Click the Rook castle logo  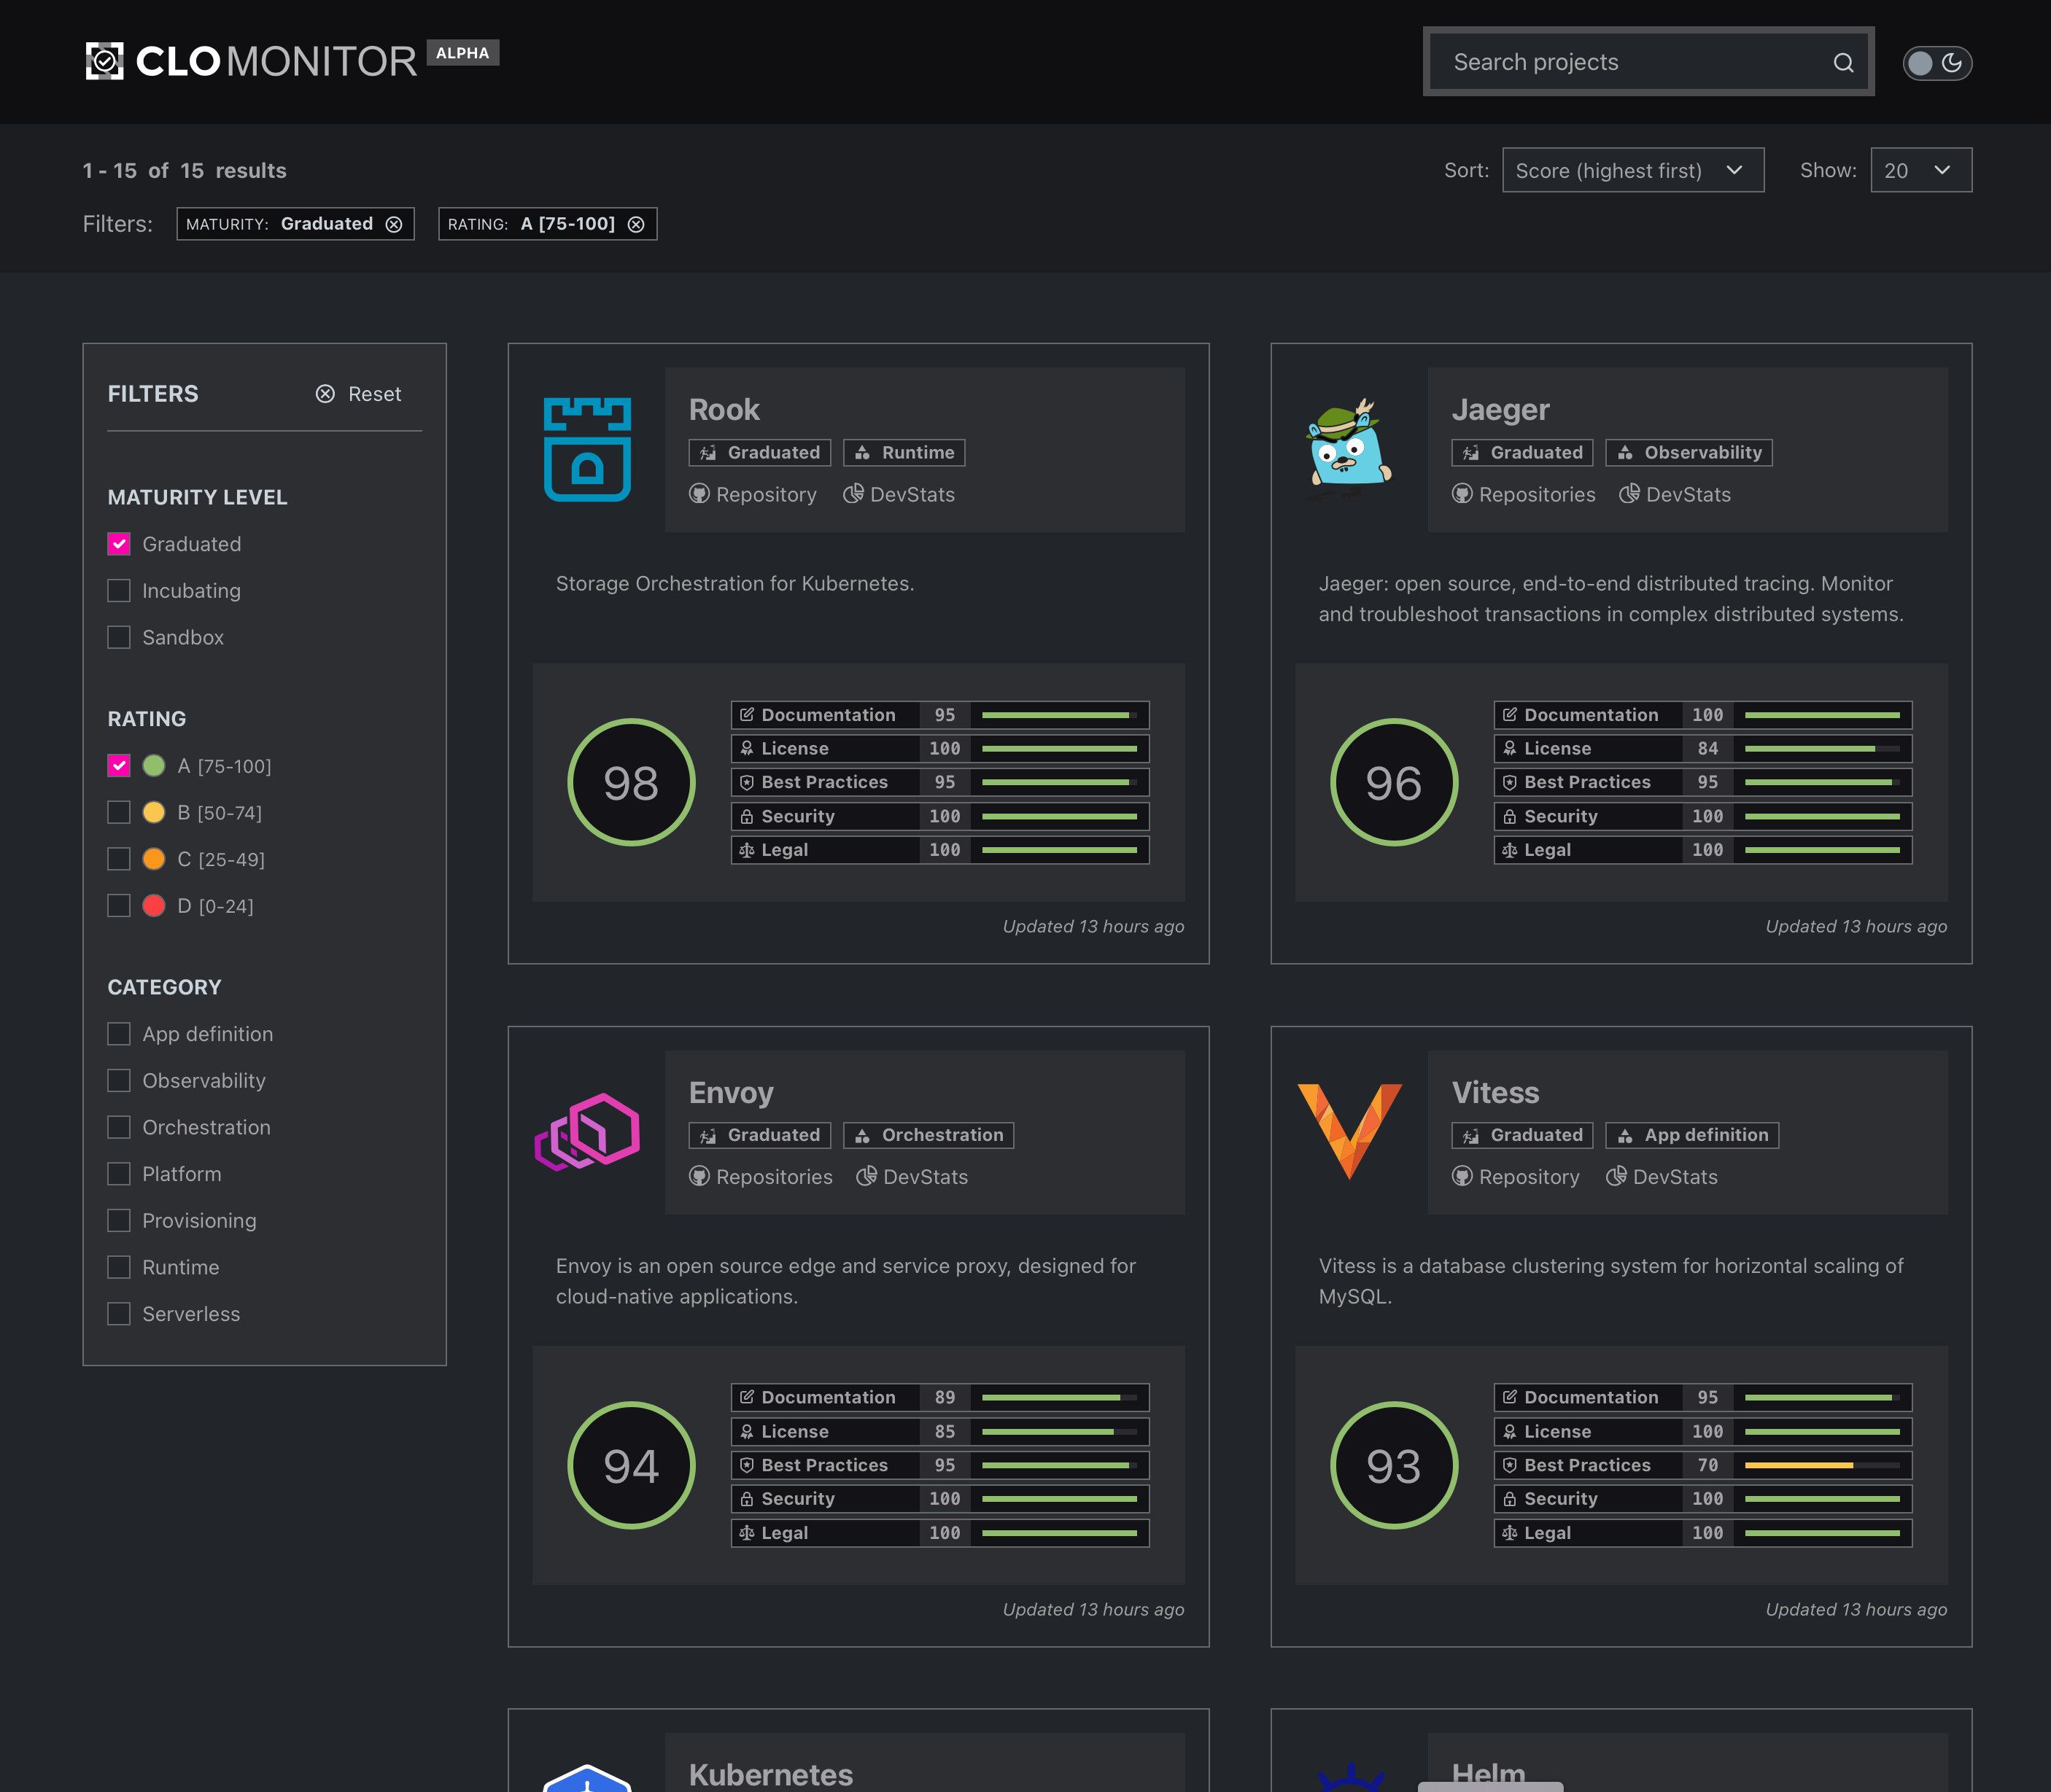pos(587,449)
